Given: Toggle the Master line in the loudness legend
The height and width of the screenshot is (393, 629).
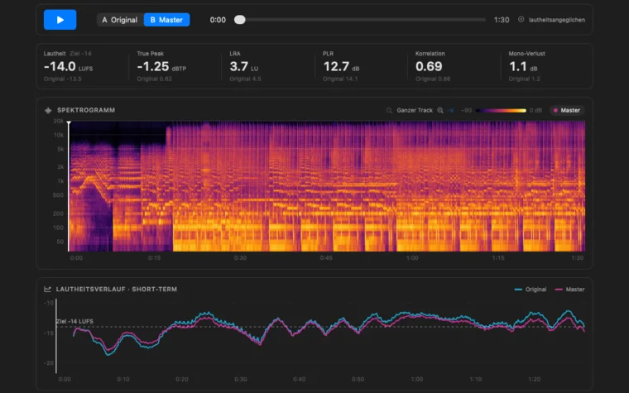Looking at the screenshot, I should tap(569, 289).
